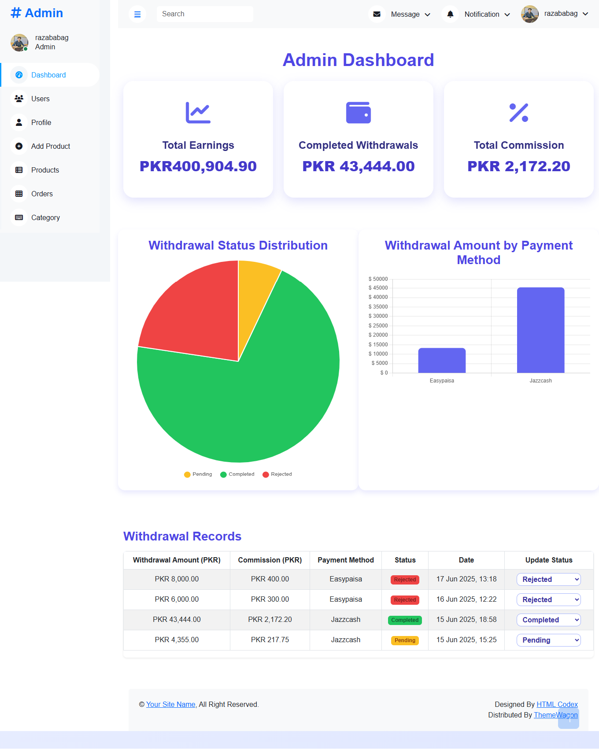Open status dropdown for PKR 8,000.00 withdrawal
599x750 pixels.
coord(548,579)
